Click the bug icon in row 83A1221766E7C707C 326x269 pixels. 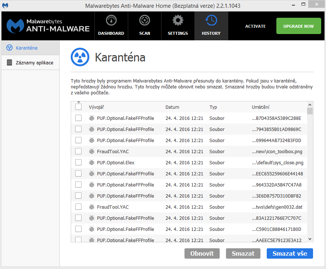(92, 218)
